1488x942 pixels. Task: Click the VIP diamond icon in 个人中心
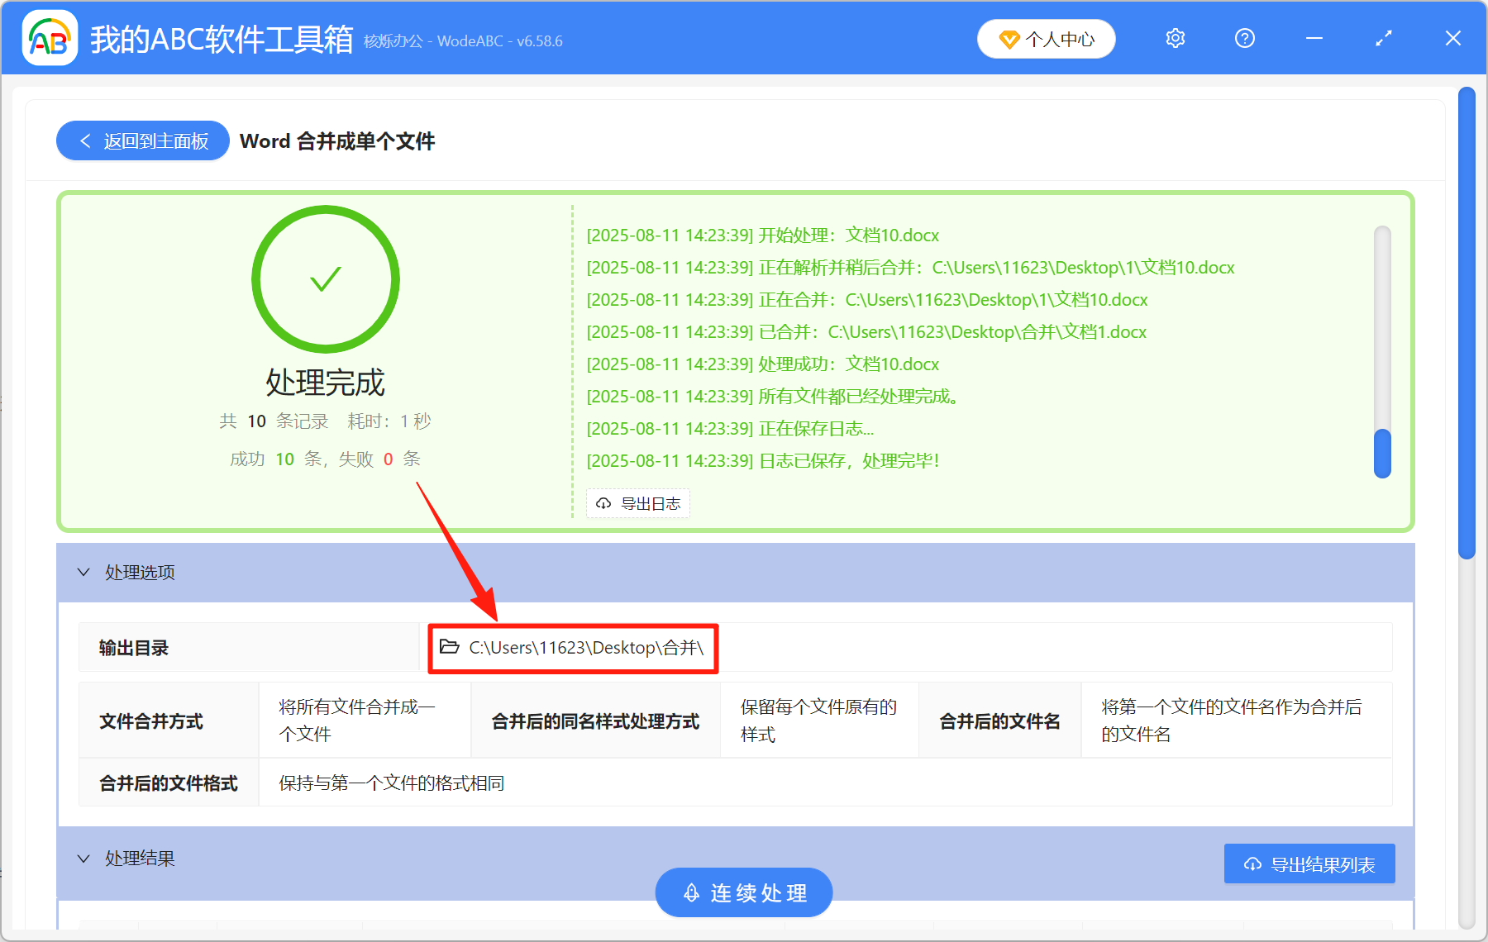click(1009, 39)
